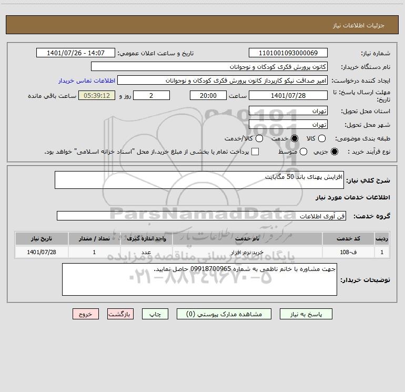Click the ردیف column header
This screenshot has width=405, height=392.
(x=382, y=238)
